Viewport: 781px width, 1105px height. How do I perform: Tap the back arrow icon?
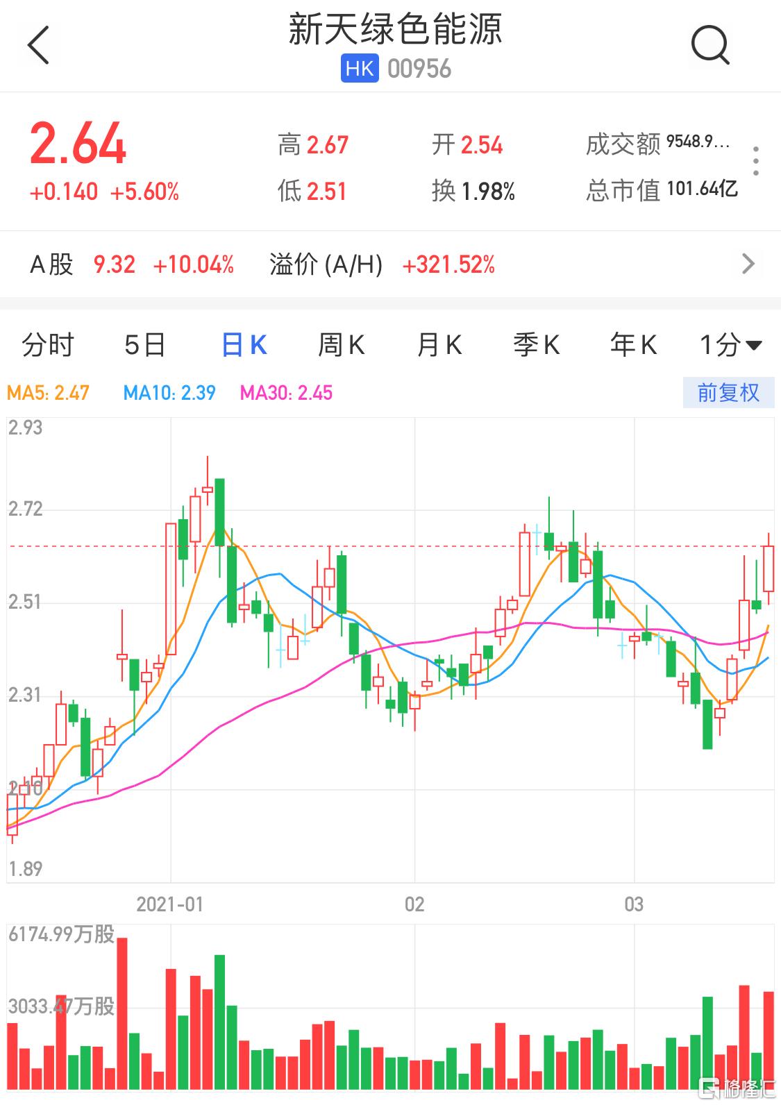pos(39,46)
